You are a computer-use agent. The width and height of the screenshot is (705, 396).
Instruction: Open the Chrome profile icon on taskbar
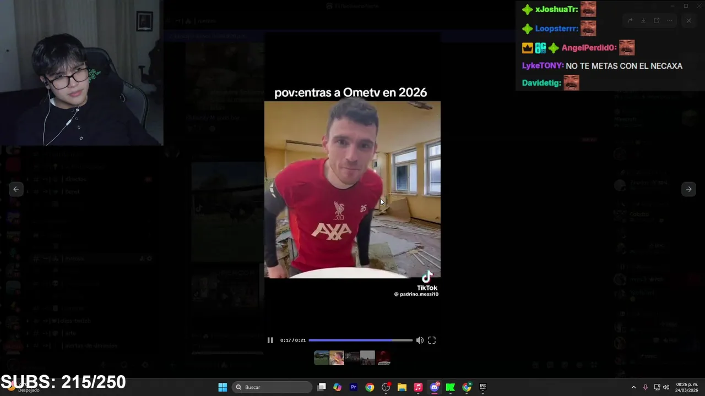(x=467, y=387)
